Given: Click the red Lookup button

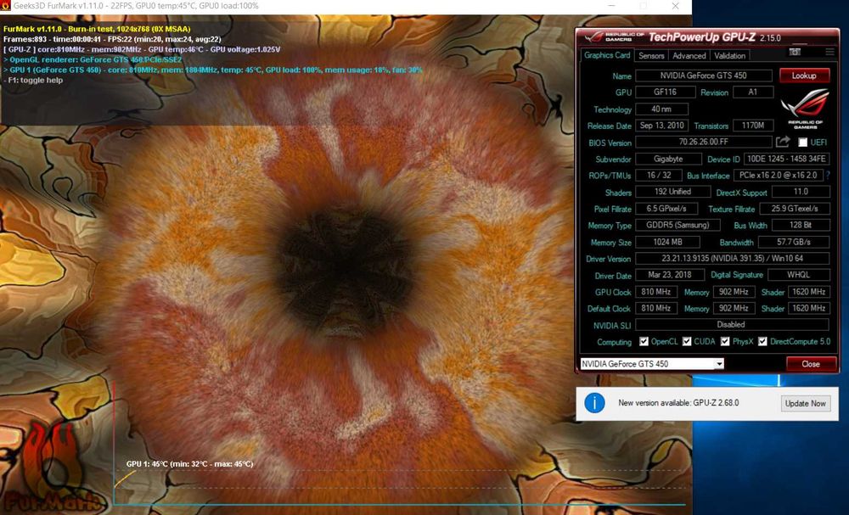Looking at the screenshot, I should (804, 76).
